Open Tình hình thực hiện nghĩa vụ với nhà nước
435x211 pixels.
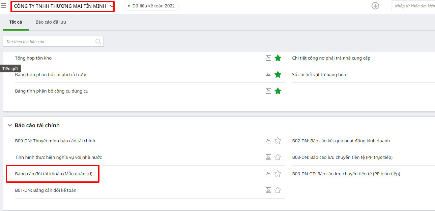(x=58, y=157)
